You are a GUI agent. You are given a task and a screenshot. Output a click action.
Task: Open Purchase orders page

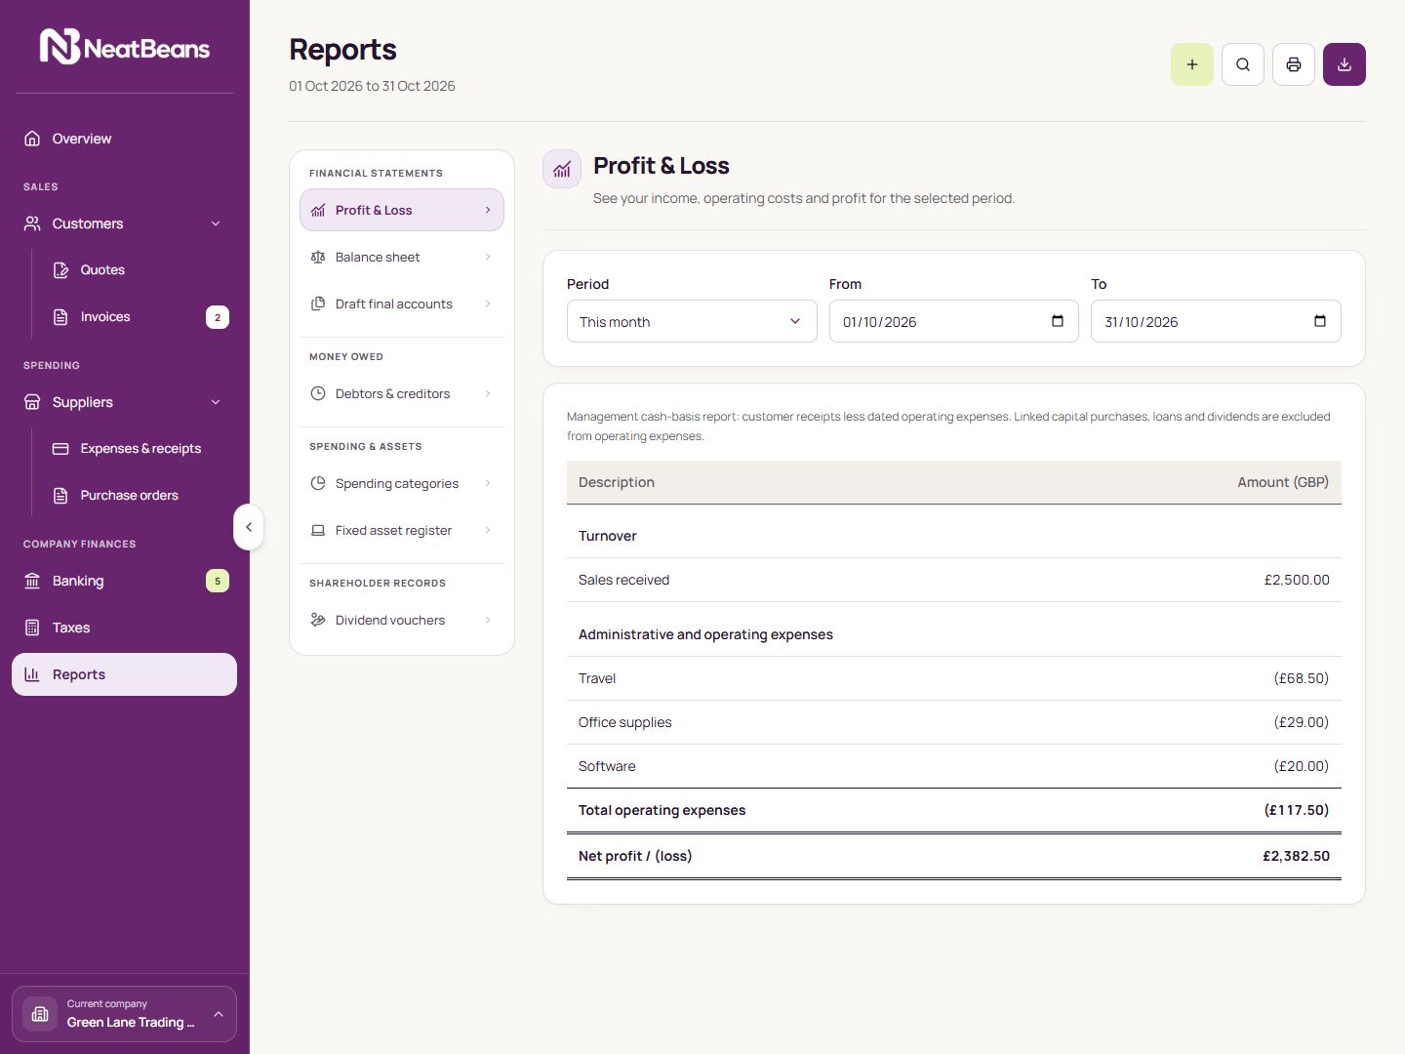137,496
